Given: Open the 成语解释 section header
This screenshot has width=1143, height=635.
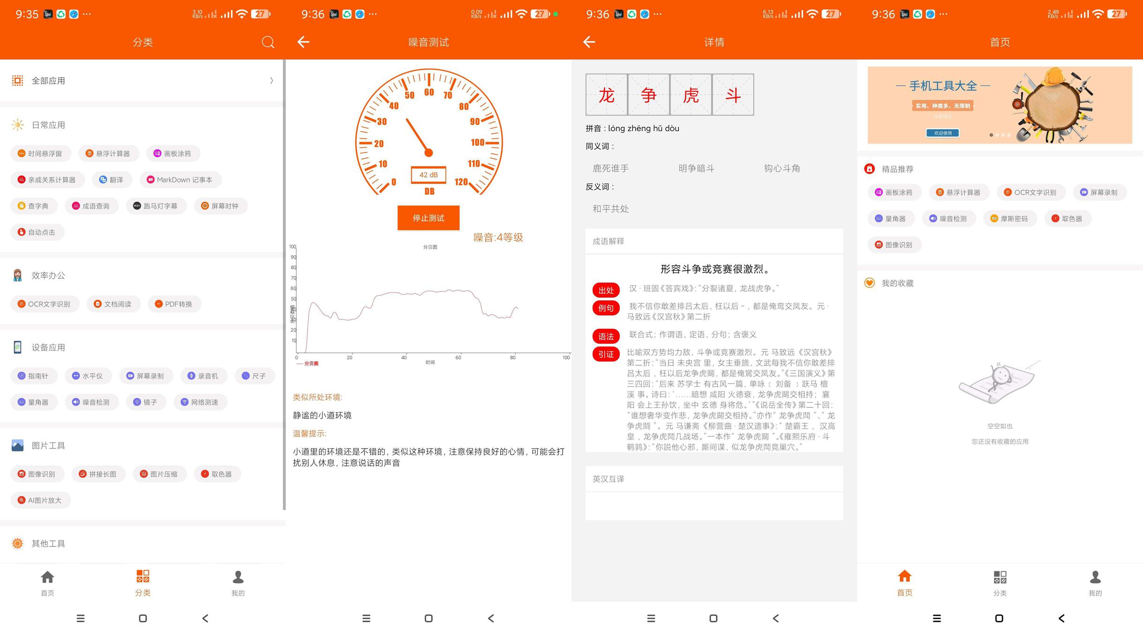Looking at the screenshot, I should coord(608,241).
